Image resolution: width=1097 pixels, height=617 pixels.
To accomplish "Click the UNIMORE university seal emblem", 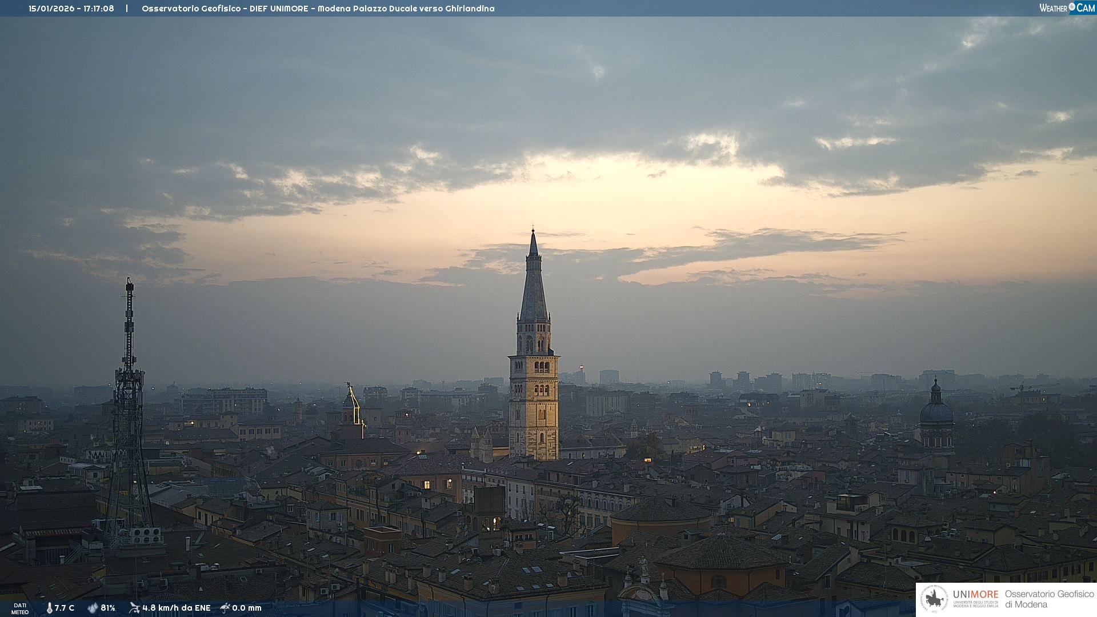I will coord(934,599).
